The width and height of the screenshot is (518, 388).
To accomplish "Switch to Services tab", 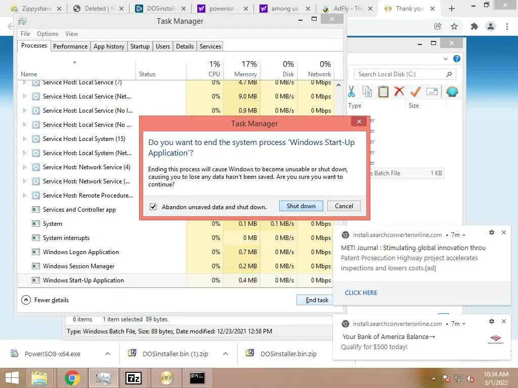I will pos(210,46).
